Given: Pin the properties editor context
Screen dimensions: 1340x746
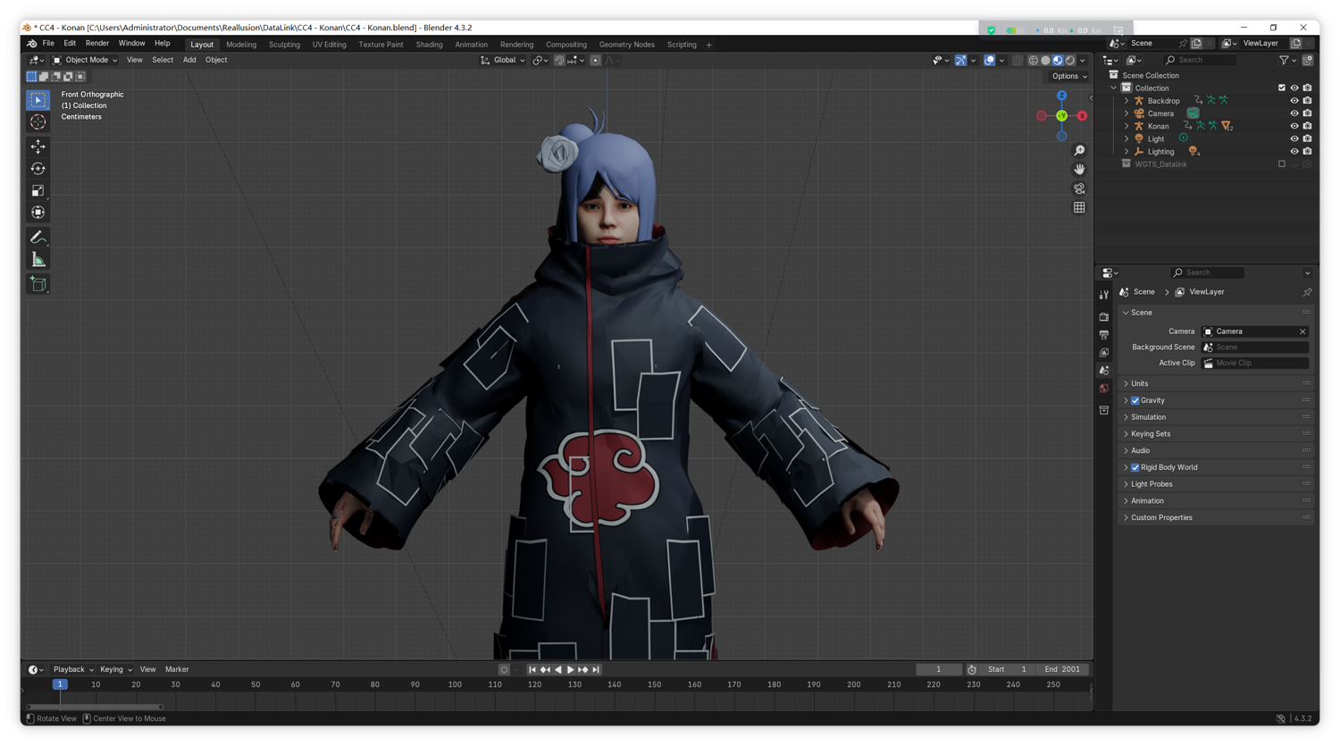Looking at the screenshot, I should [1307, 292].
